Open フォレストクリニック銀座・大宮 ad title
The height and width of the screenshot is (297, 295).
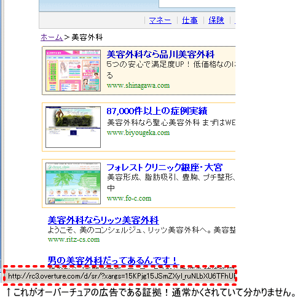pyautogui.click(x=165, y=168)
